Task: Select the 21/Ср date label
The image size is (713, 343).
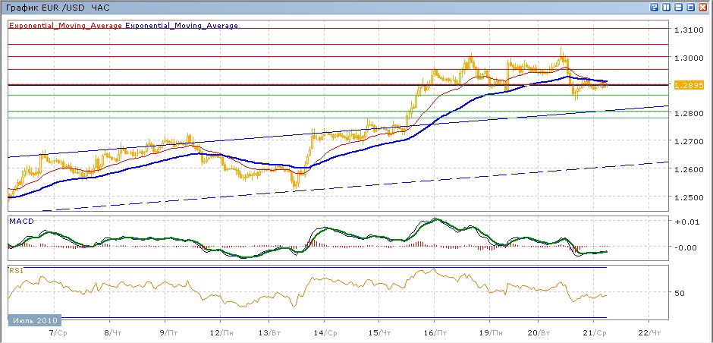Action: point(596,333)
